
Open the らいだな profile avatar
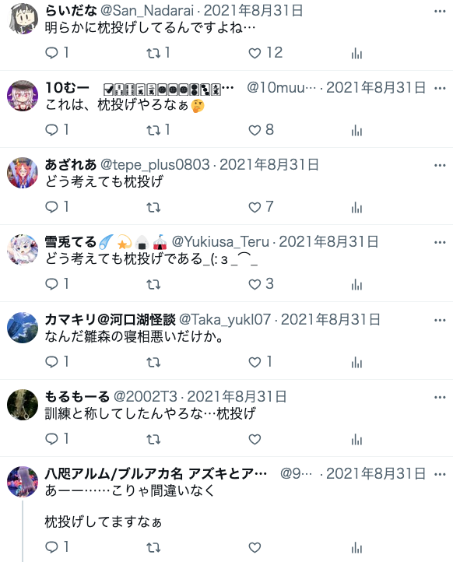23,19
